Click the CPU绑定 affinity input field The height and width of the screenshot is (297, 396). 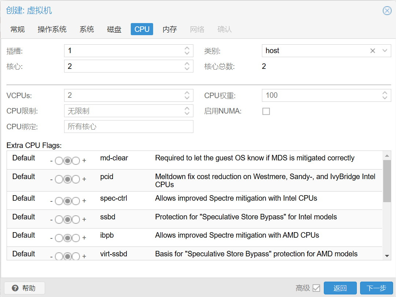click(x=128, y=127)
